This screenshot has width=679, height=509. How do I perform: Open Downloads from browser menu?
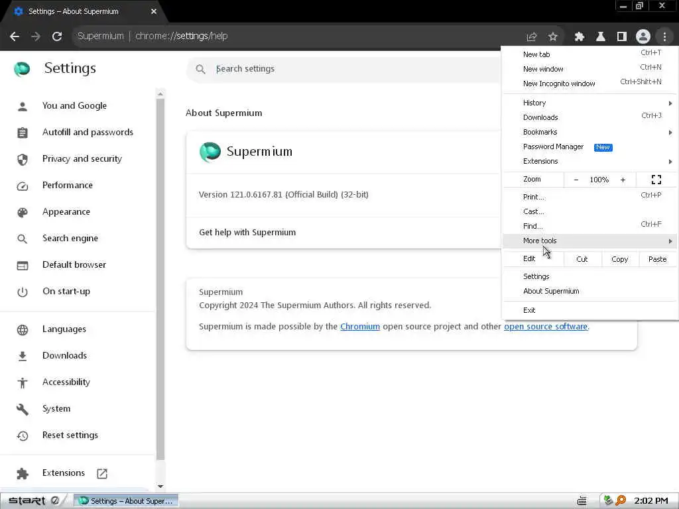click(589, 117)
